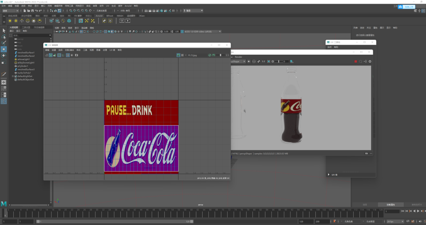Toggle the UV editor grid display button
Screen dimensions: 426x225
[x=68, y=55]
